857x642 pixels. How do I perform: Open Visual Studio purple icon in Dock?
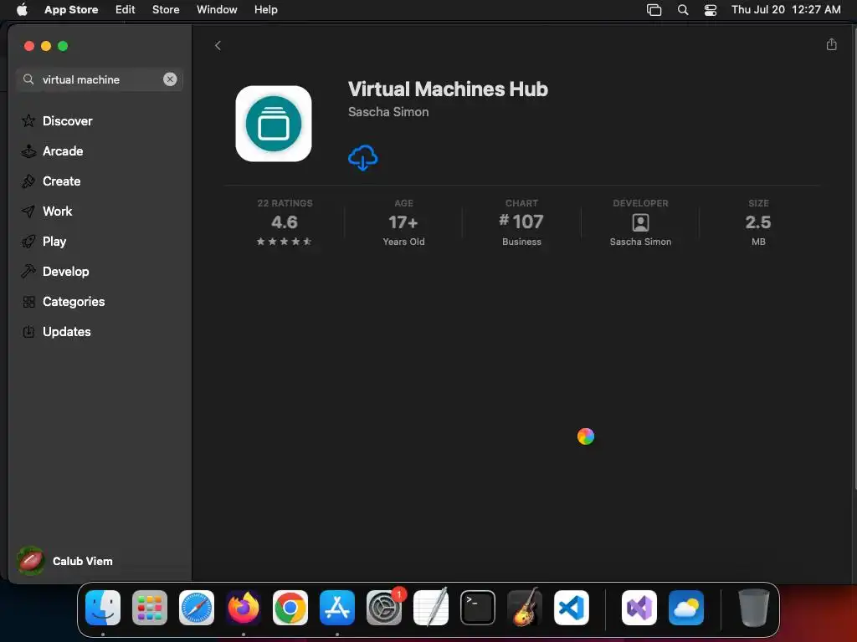point(639,607)
